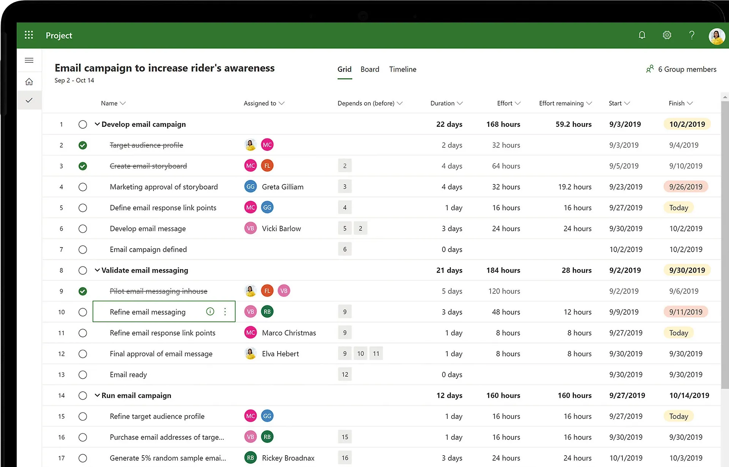Click Vicki Barlow's assignee avatar
This screenshot has height=467, width=729.
tap(250, 228)
